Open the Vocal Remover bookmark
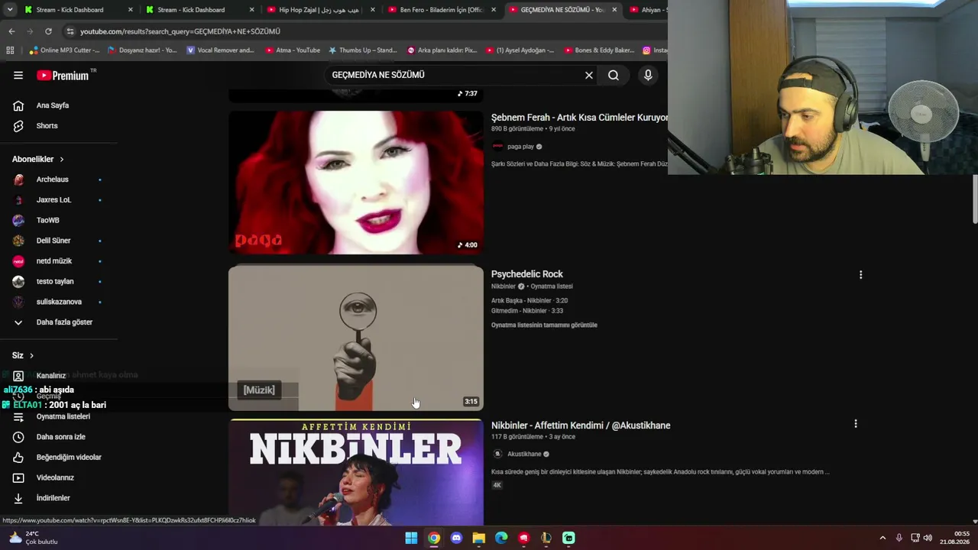978x550 pixels. [219, 50]
